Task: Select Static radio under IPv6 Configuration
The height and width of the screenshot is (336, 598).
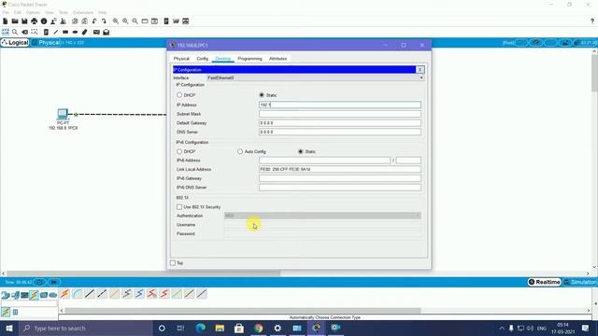Action: pyautogui.click(x=301, y=151)
